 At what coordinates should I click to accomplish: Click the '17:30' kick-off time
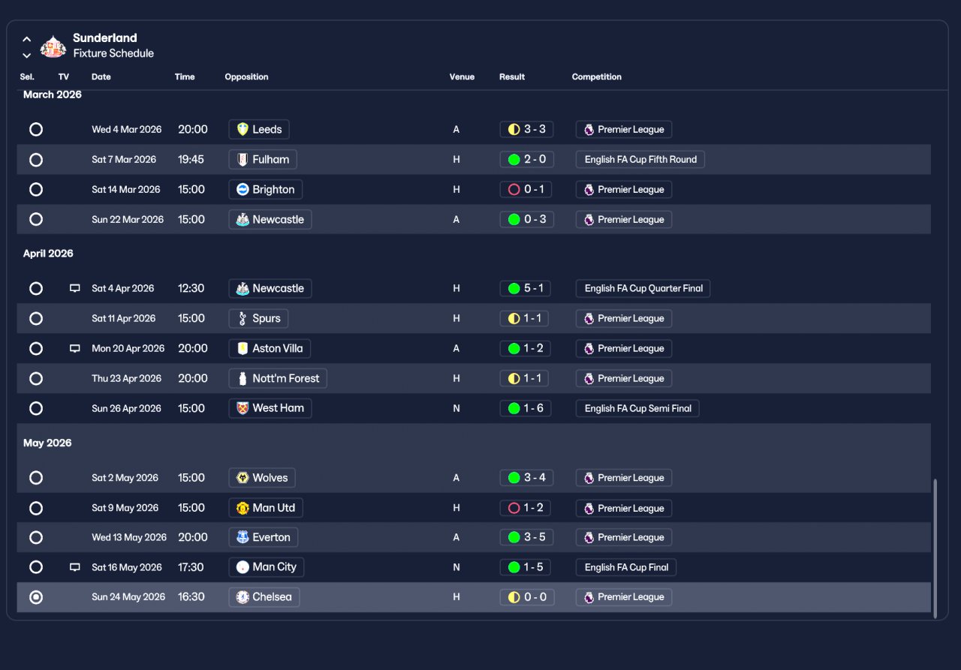pyautogui.click(x=191, y=567)
